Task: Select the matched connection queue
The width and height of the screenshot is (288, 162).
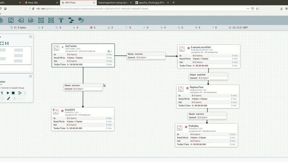Action: [208, 76]
